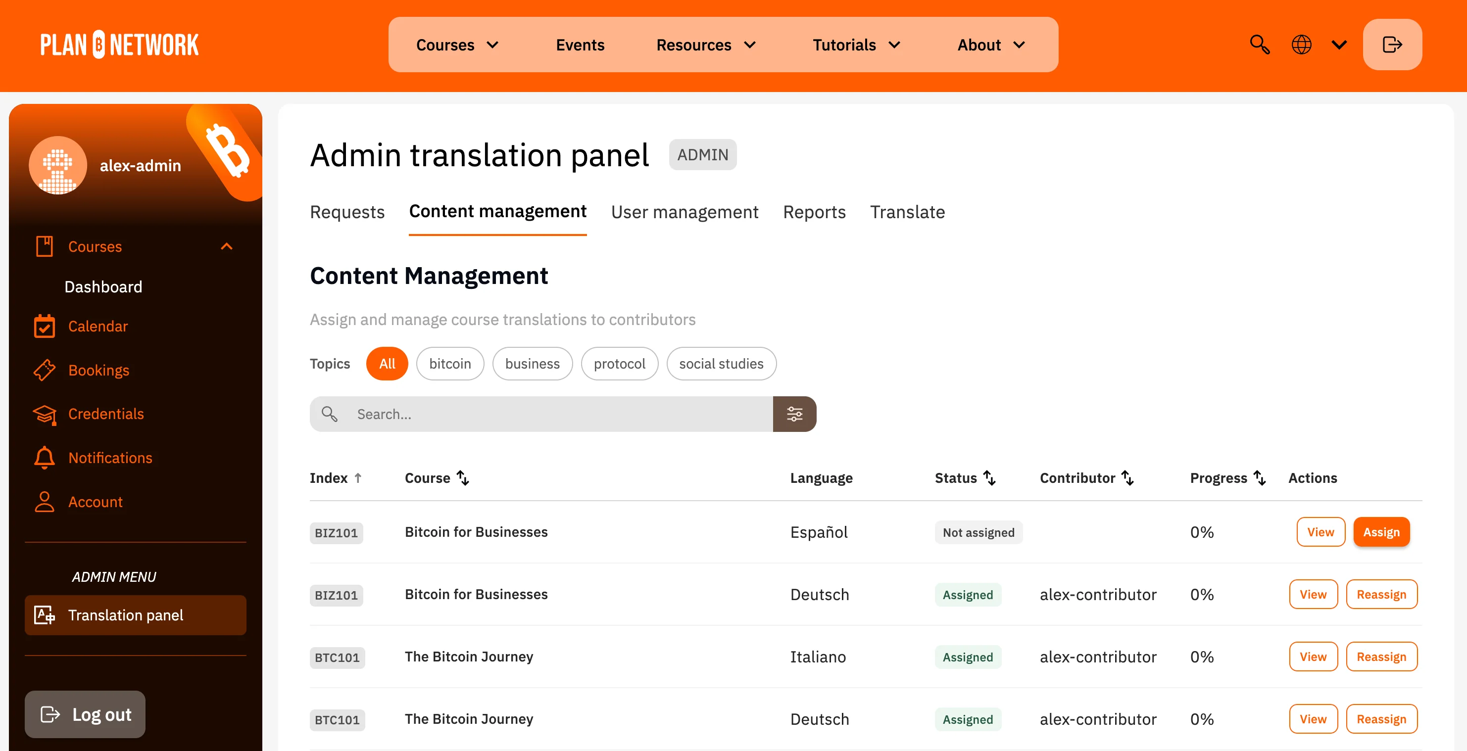Click the globe language icon

[1301, 45]
